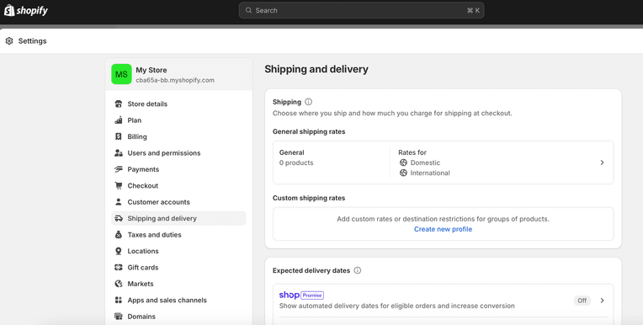This screenshot has height=325, width=643.
Task: Click the 0 products text
Action: (x=296, y=162)
